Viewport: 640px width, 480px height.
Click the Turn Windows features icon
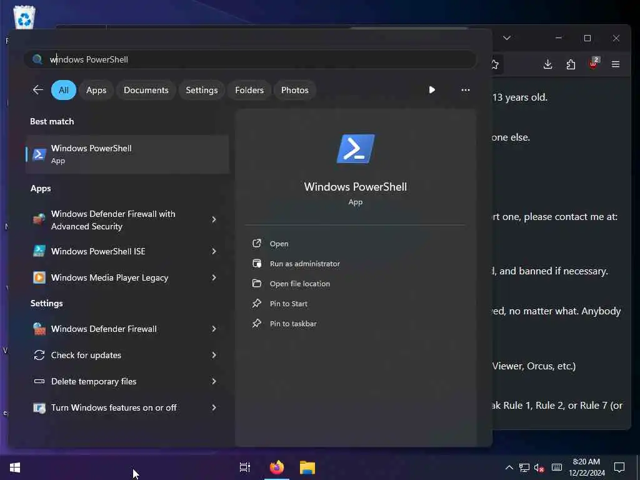click(39, 407)
